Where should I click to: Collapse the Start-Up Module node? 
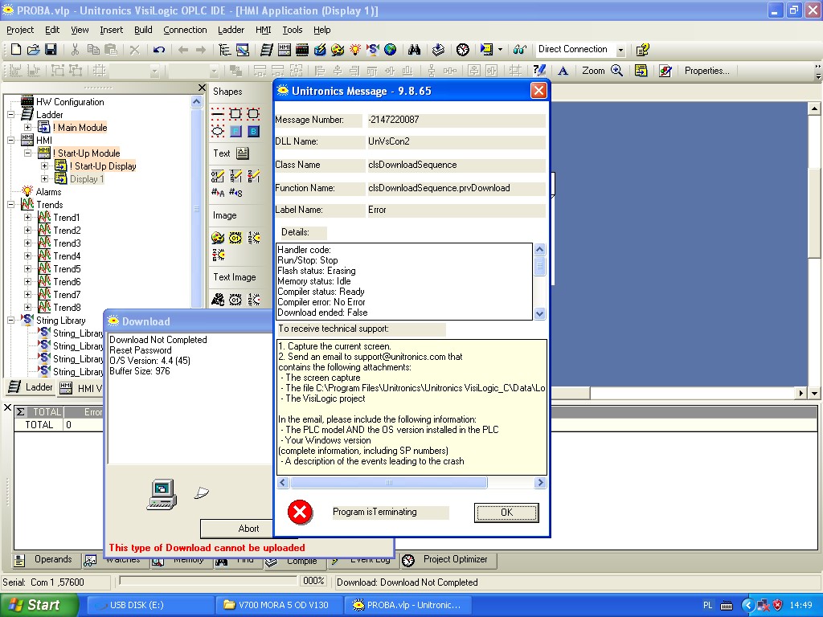click(x=28, y=153)
